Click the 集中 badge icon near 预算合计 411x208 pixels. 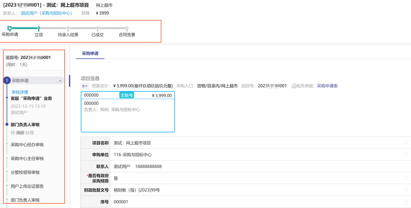(85, 86)
